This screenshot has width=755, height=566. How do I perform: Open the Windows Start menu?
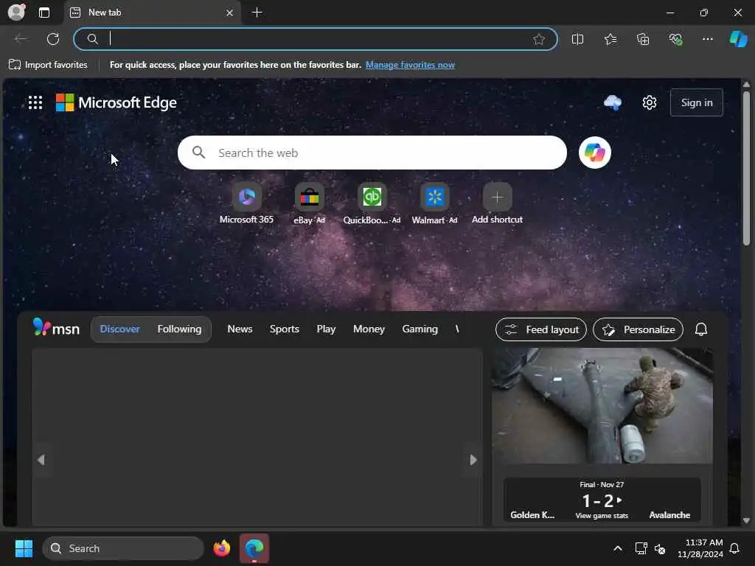(24, 548)
